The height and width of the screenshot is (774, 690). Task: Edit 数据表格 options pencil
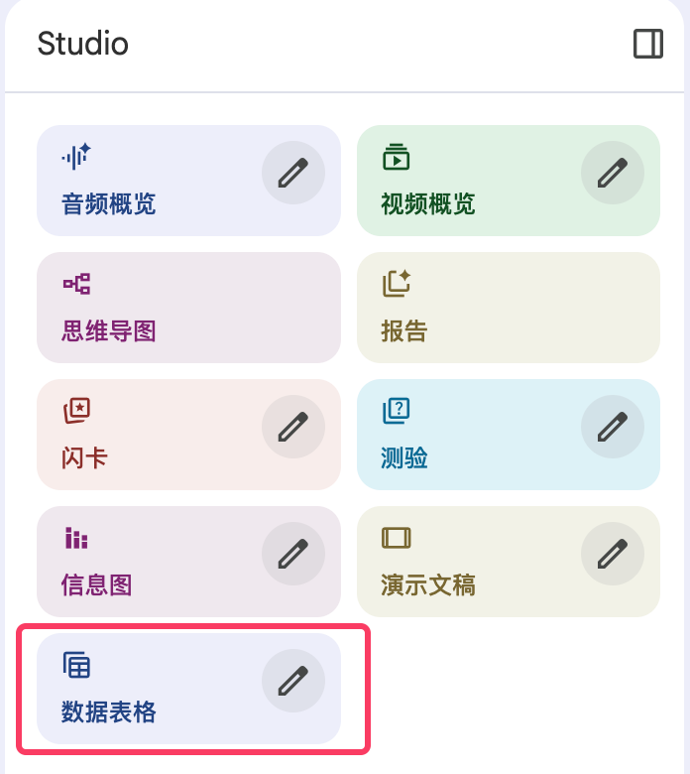click(x=293, y=681)
